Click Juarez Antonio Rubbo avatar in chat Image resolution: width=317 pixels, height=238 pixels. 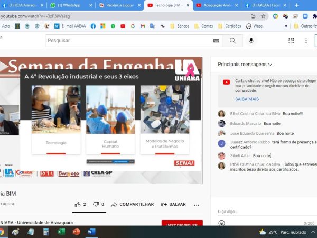click(x=221, y=143)
